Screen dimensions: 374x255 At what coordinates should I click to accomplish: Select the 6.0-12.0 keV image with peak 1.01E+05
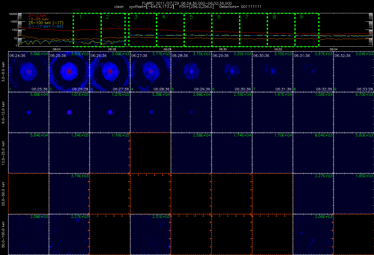pos(69,112)
